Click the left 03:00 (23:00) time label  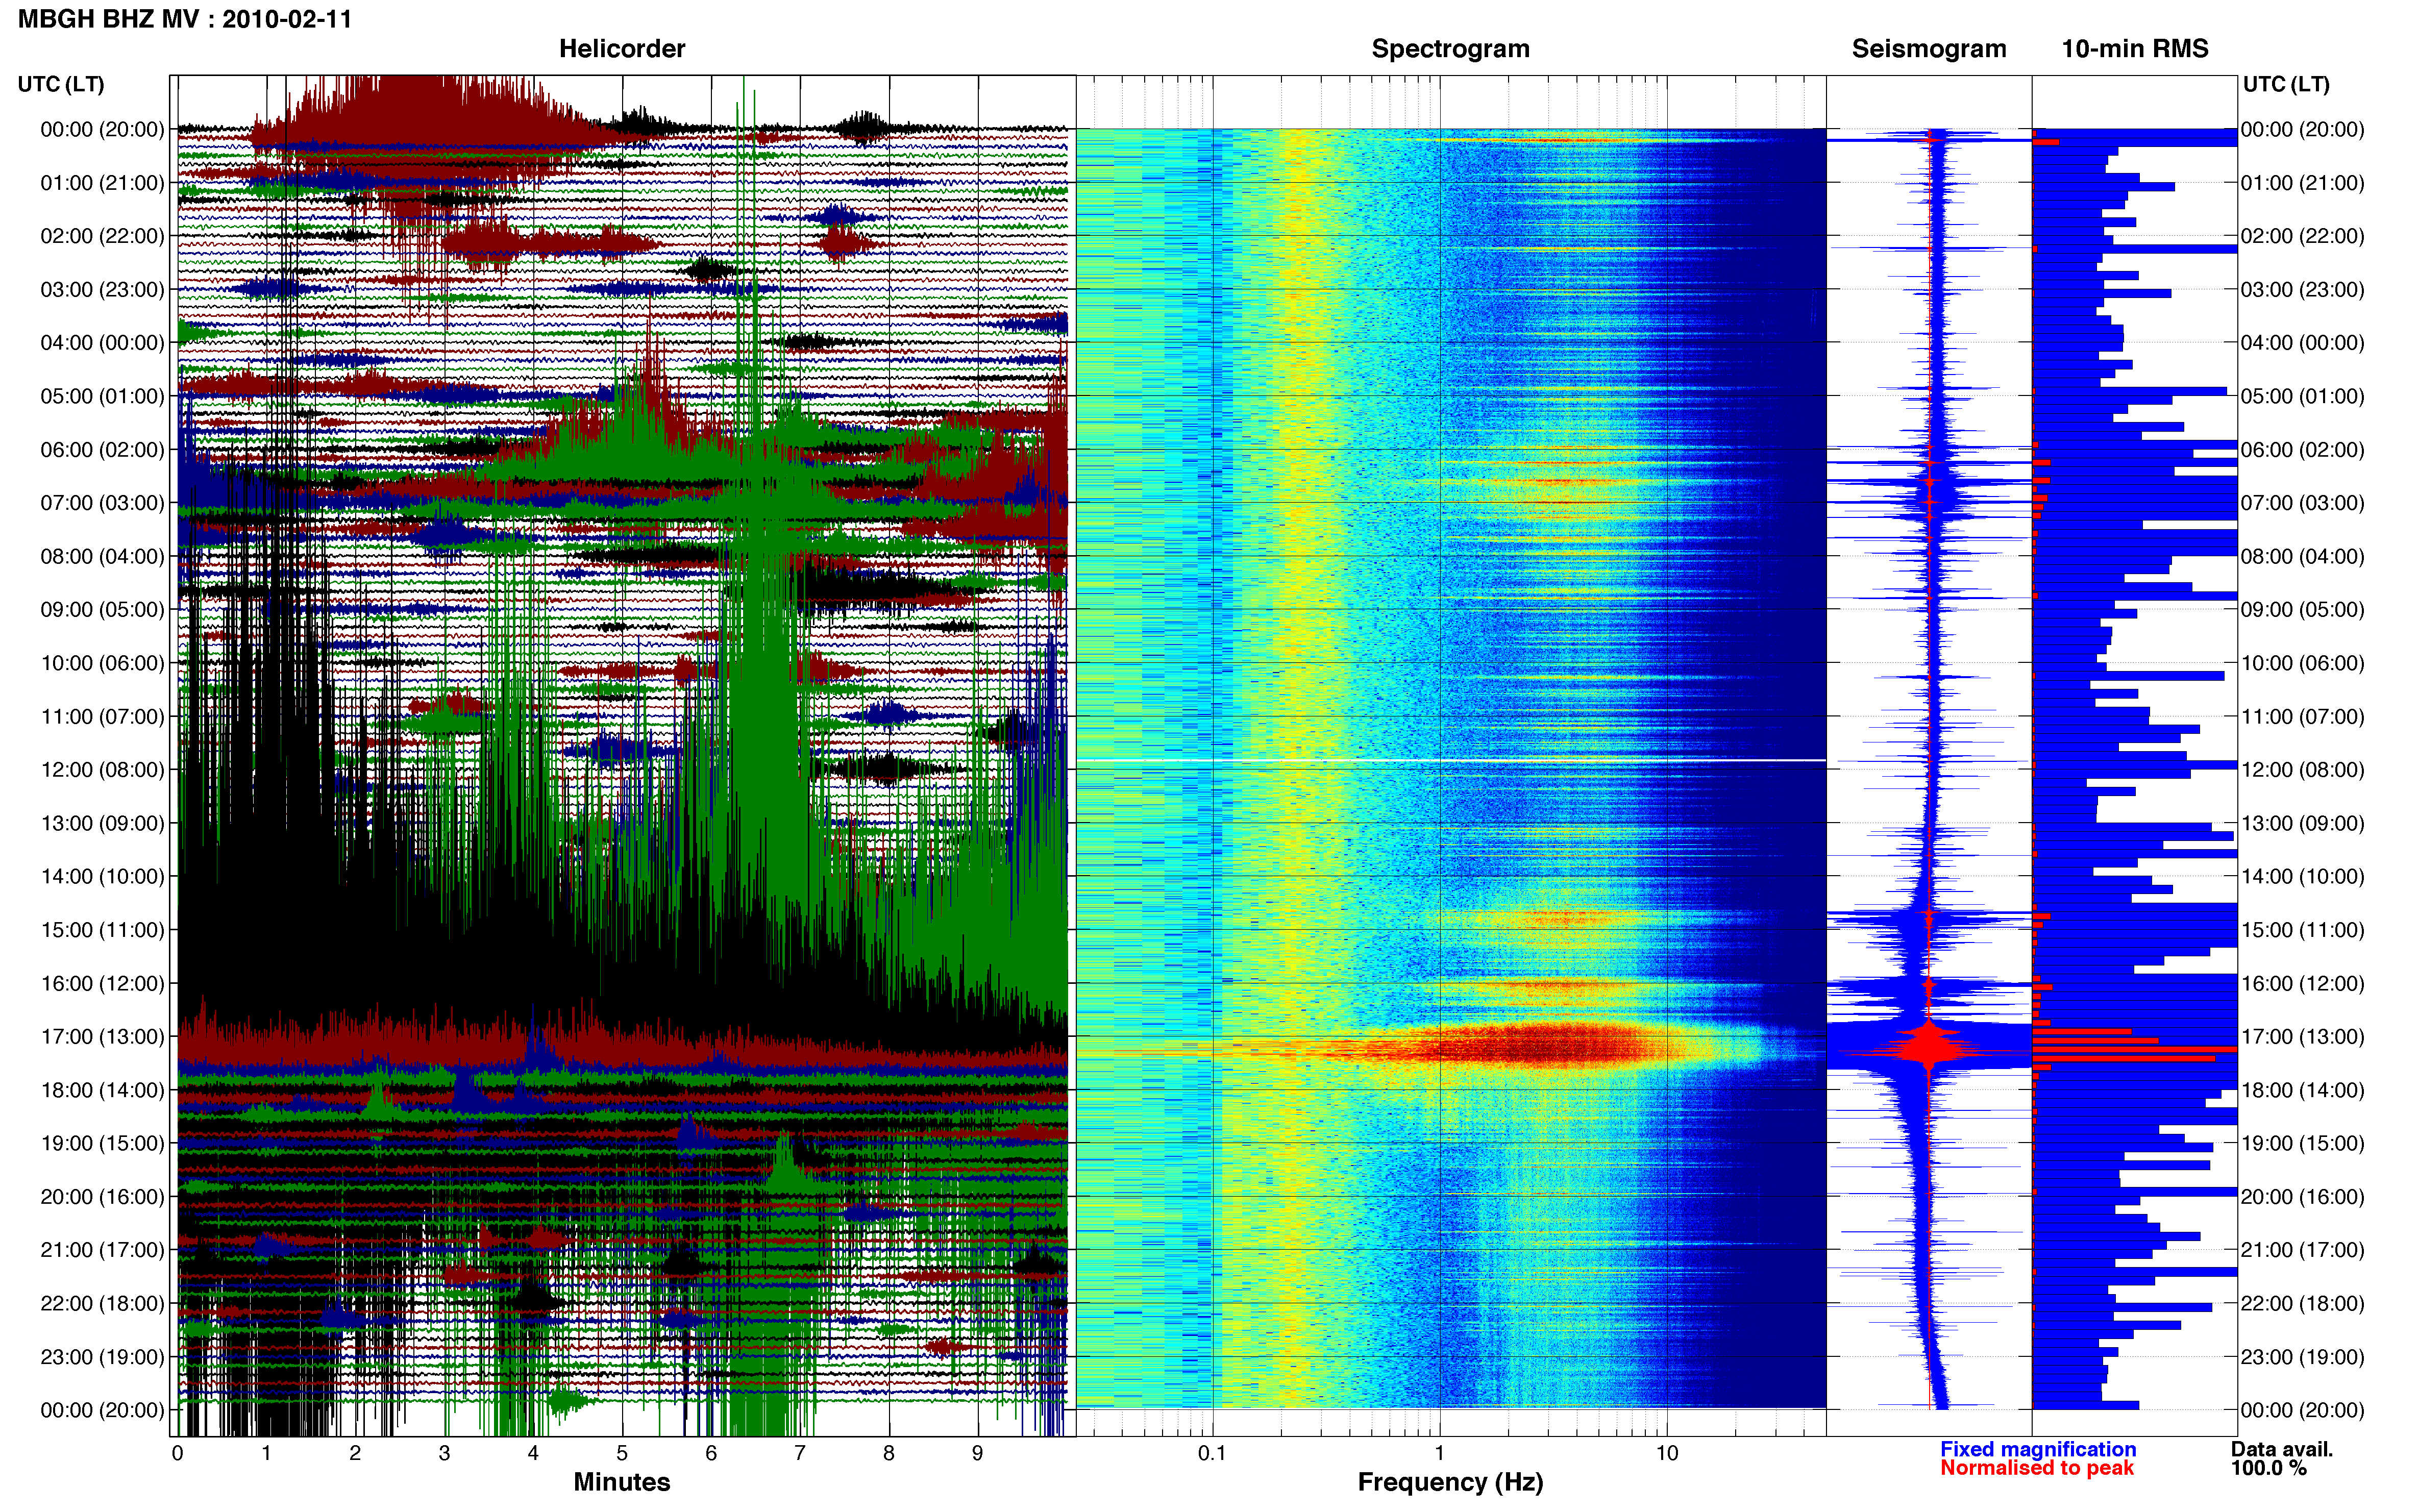click(x=102, y=290)
